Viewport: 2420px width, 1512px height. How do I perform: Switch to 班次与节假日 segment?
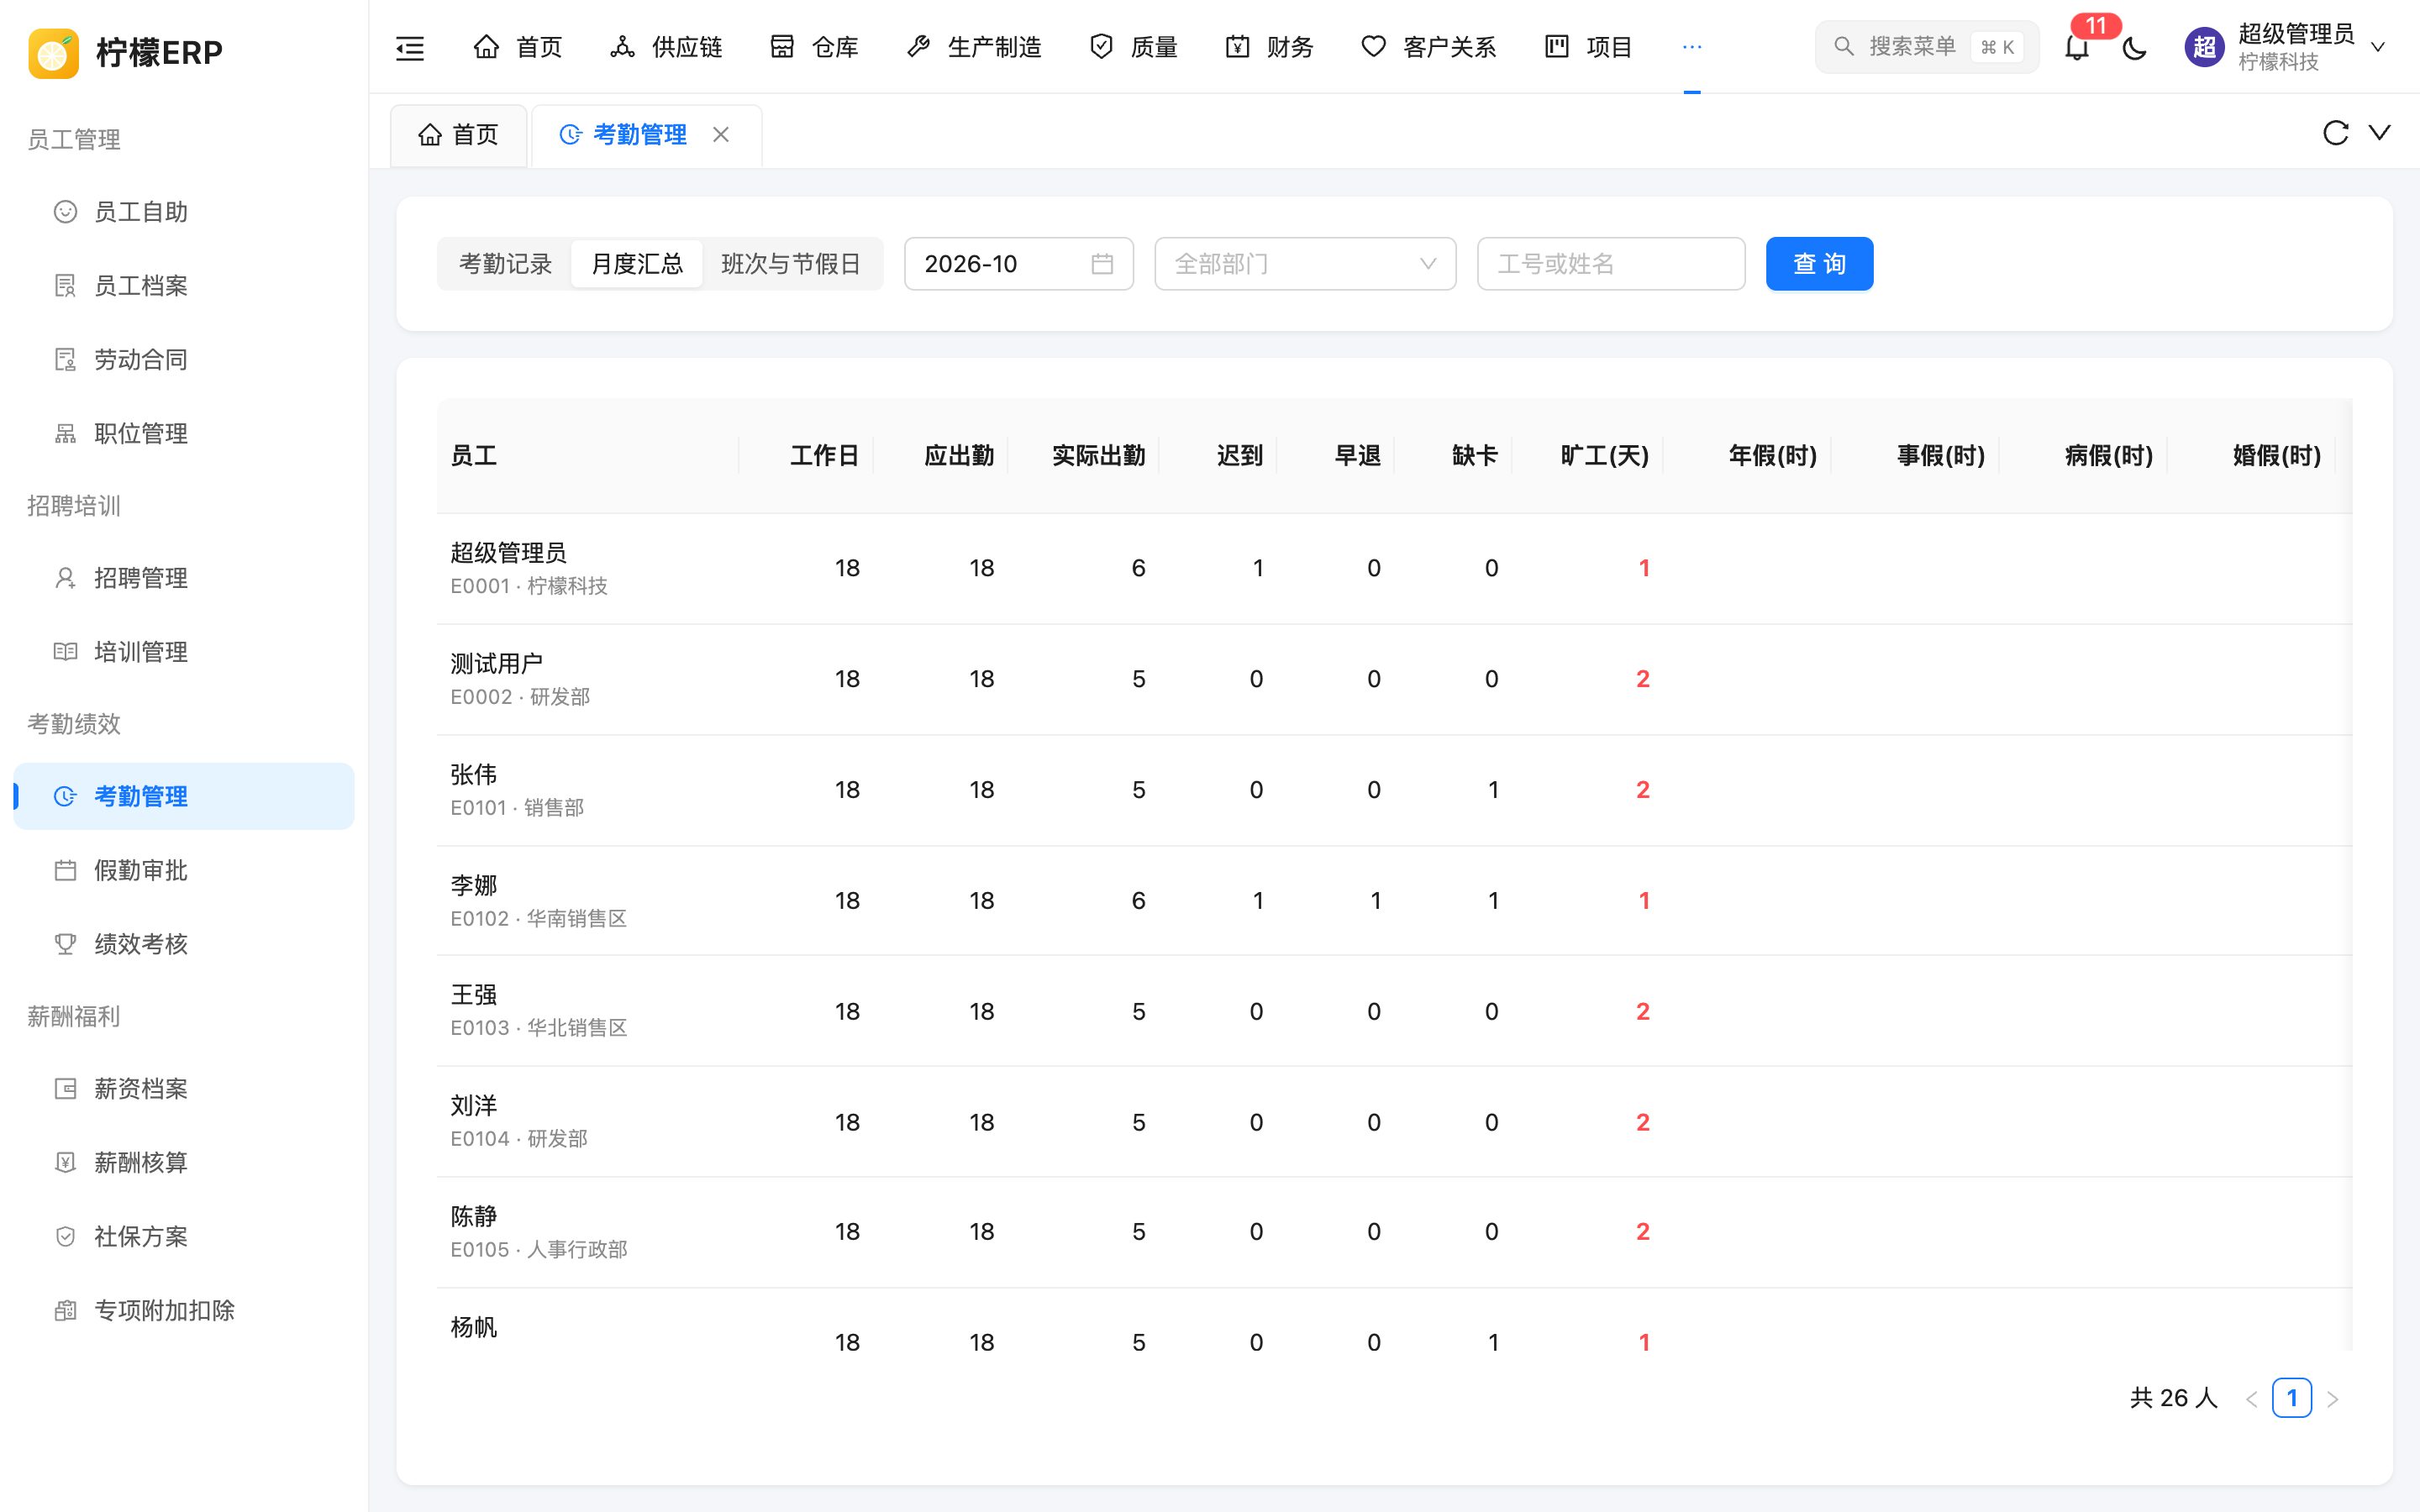tap(791, 264)
